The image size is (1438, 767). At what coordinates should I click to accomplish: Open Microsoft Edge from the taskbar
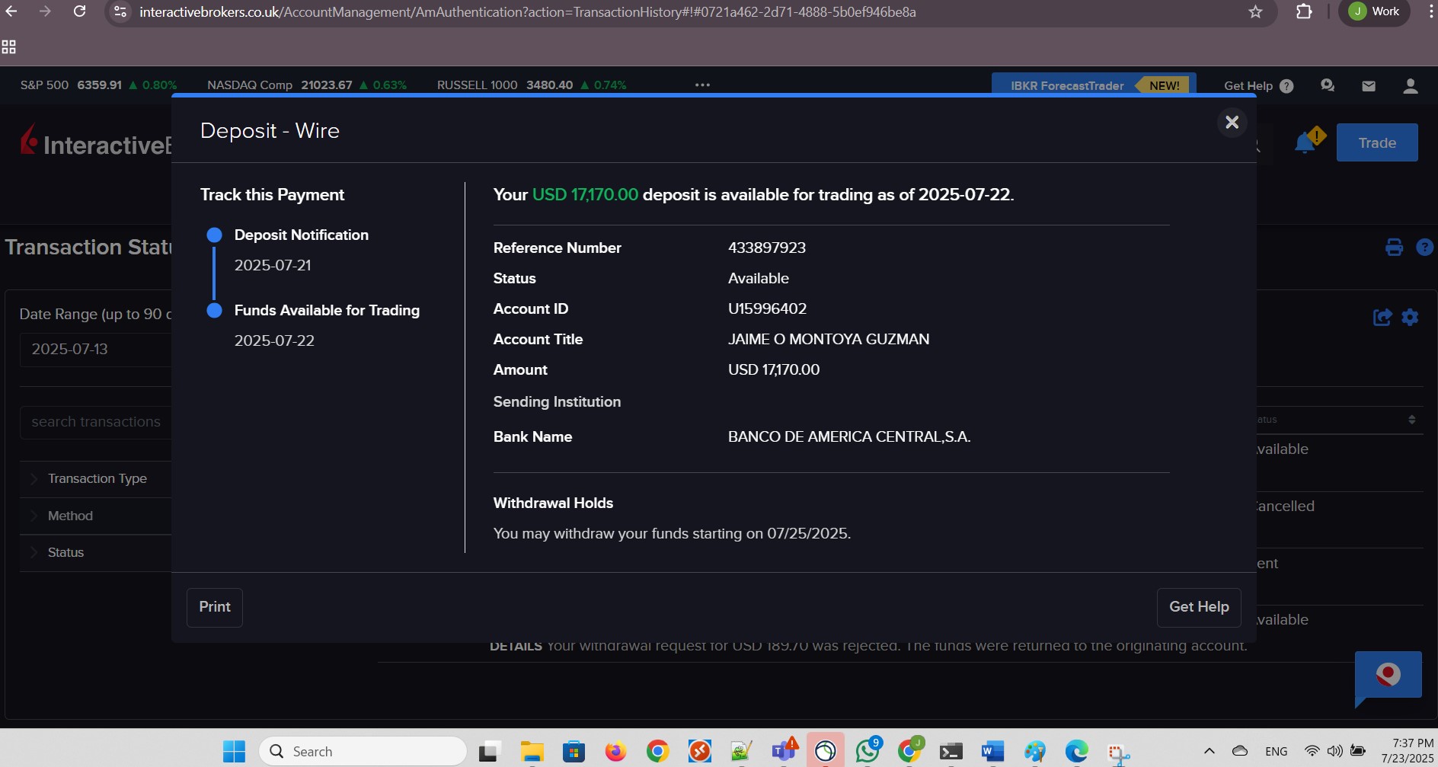coord(1076,752)
